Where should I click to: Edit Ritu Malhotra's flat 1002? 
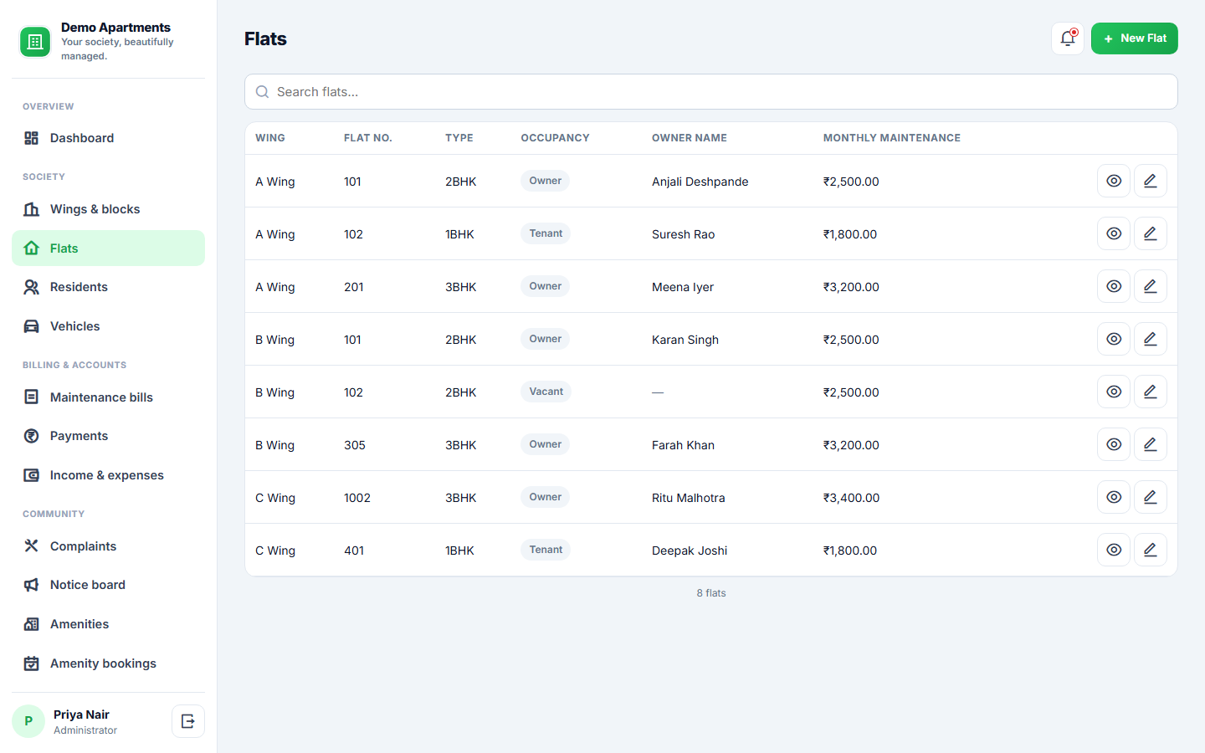coord(1151,497)
